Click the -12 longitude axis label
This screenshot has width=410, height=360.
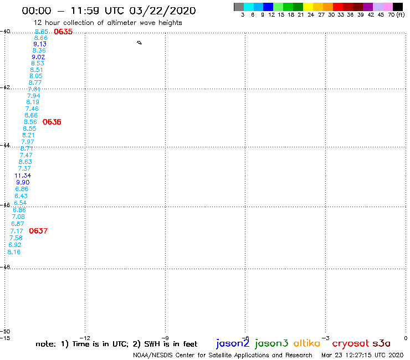pos(85,338)
